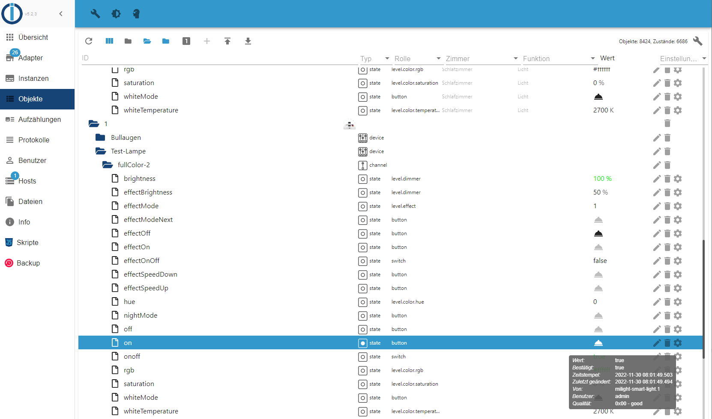Click the blue folder toolbar icon
712x419 pixels.
coord(166,41)
